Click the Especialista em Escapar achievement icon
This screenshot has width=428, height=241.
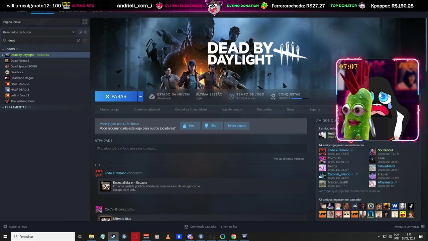tap(106, 186)
